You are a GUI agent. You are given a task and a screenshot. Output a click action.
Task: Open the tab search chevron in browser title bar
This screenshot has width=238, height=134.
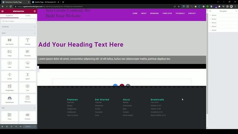coord(218,2)
